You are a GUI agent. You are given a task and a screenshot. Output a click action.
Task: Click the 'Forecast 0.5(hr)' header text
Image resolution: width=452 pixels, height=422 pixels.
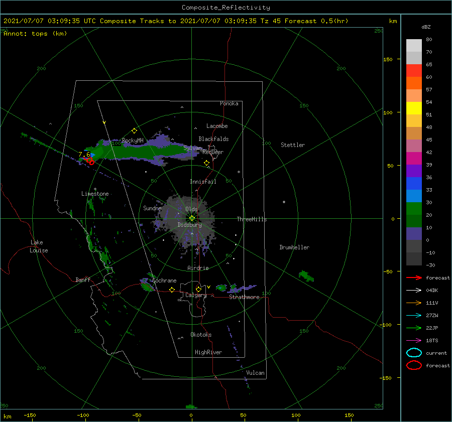[316, 21]
